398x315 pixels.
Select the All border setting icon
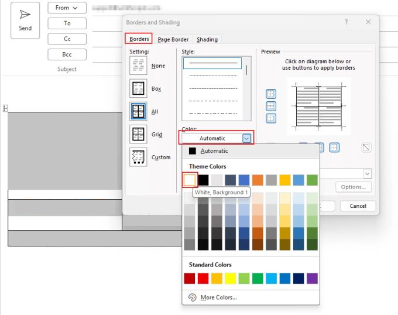coord(138,111)
